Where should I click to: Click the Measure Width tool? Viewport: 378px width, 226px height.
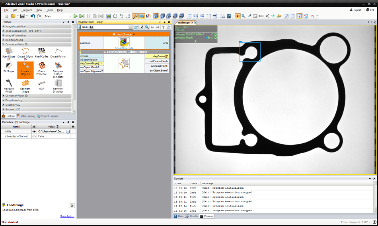(x=9, y=84)
